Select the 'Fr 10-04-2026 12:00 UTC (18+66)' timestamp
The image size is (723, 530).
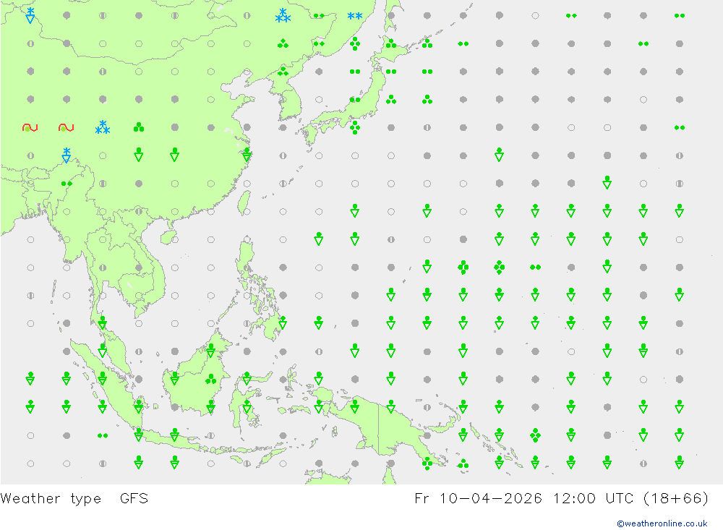561,499
